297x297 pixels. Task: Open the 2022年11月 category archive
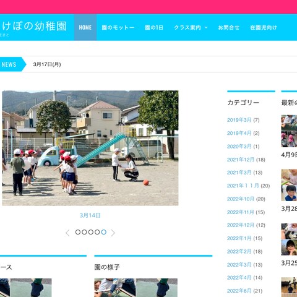pos(241,212)
